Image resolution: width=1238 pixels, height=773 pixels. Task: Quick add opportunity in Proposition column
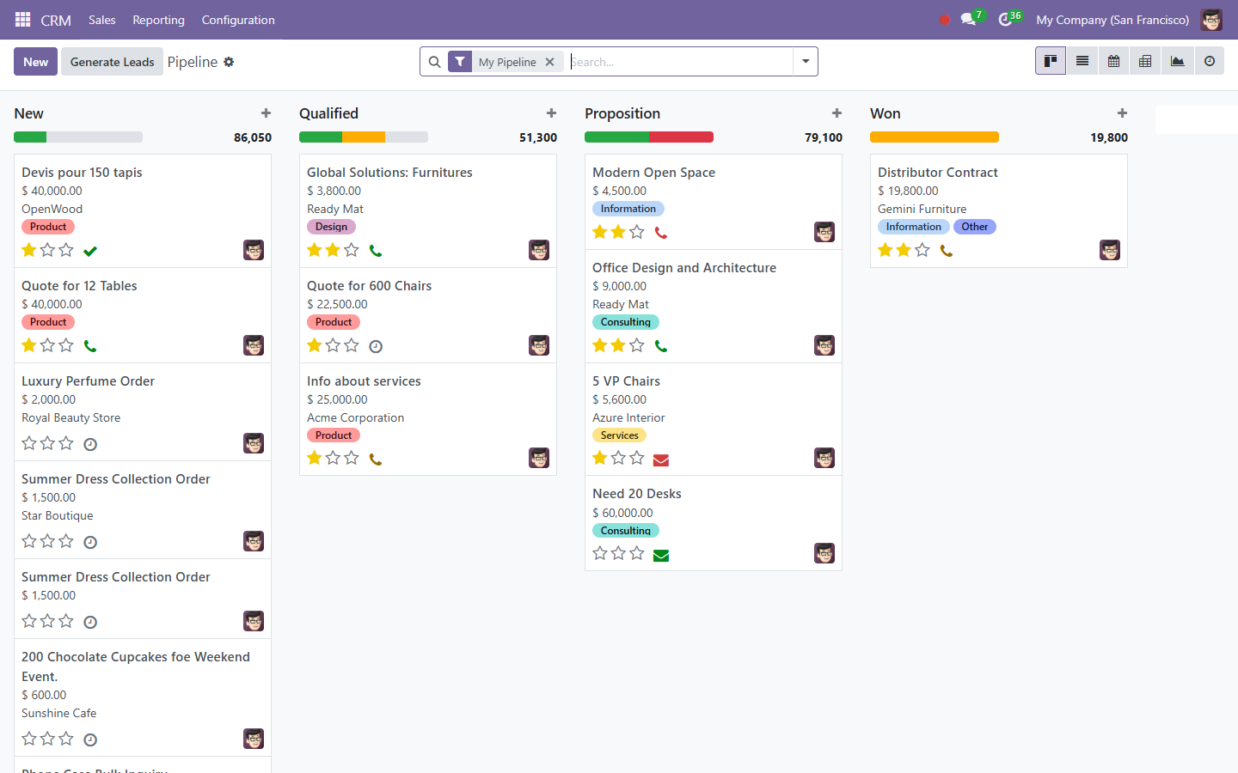coord(837,113)
